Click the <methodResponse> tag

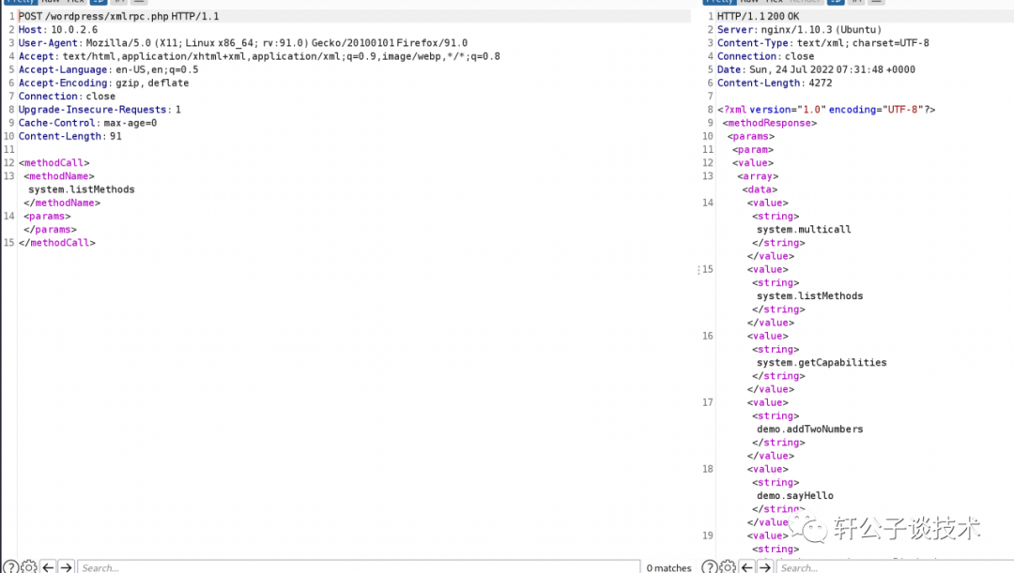pyautogui.click(x=770, y=123)
